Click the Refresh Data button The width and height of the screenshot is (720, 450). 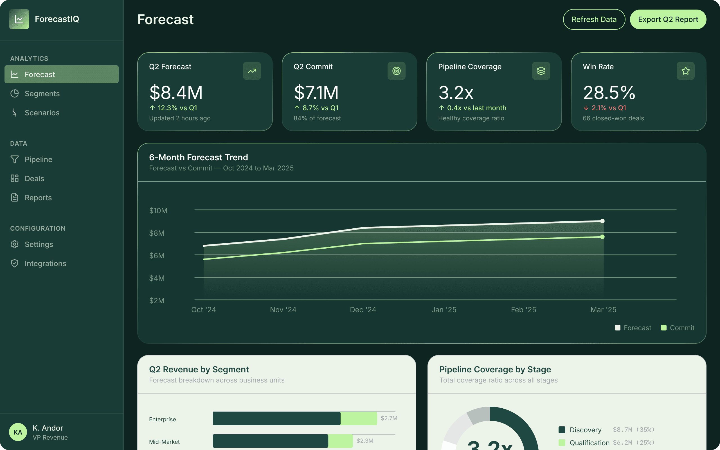click(x=594, y=19)
